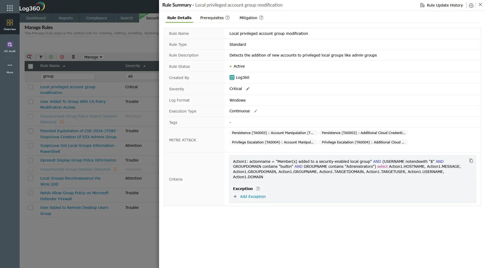Image resolution: width=486 pixels, height=268 pixels.
Task: Toggle the select-all checkbox in the table header
Action: point(31,66)
